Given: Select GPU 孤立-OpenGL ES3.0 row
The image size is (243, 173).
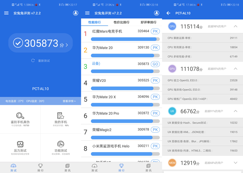Looking at the screenshot, I should [202, 80].
